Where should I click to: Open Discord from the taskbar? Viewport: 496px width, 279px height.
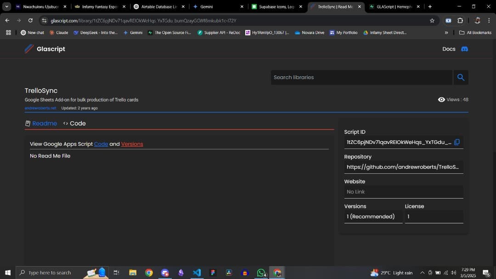tap(165, 273)
